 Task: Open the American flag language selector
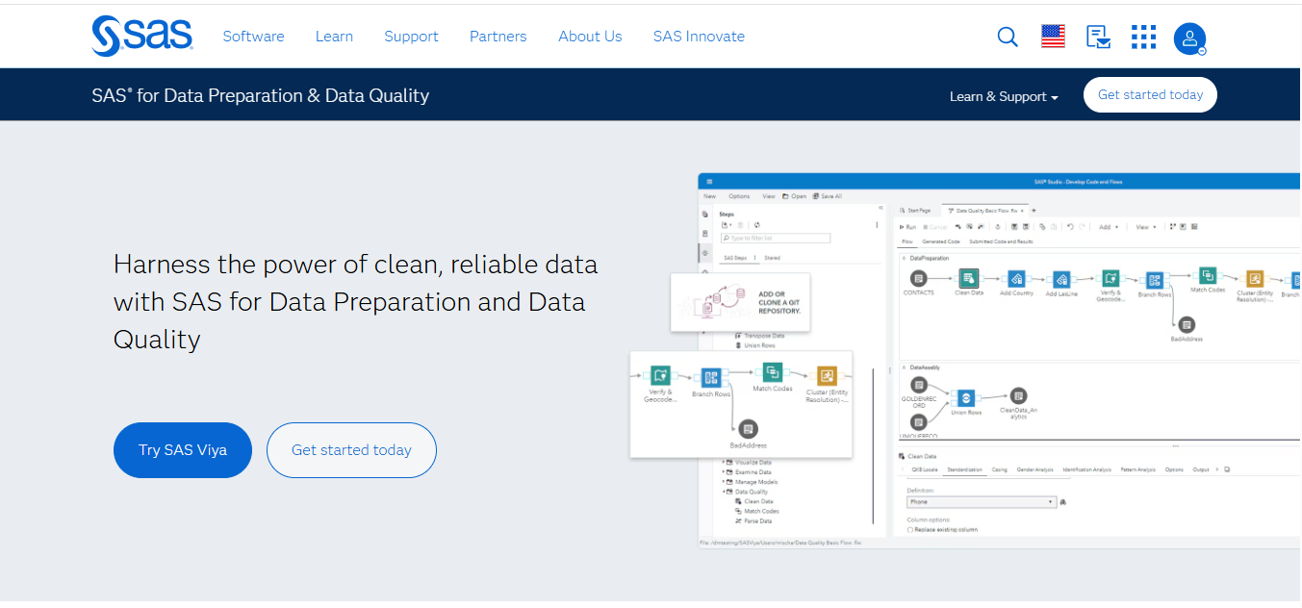click(x=1052, y=36)
